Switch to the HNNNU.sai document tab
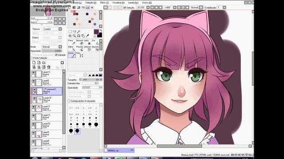Image resolution: width=284 pixels, height=159 pixels. click(x=119, y=150)
